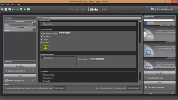The height and width of the screenshot is (100, 178).
Task: Click green check beside Default Point Spot Style 1
Action: click(x=33, y=81)
